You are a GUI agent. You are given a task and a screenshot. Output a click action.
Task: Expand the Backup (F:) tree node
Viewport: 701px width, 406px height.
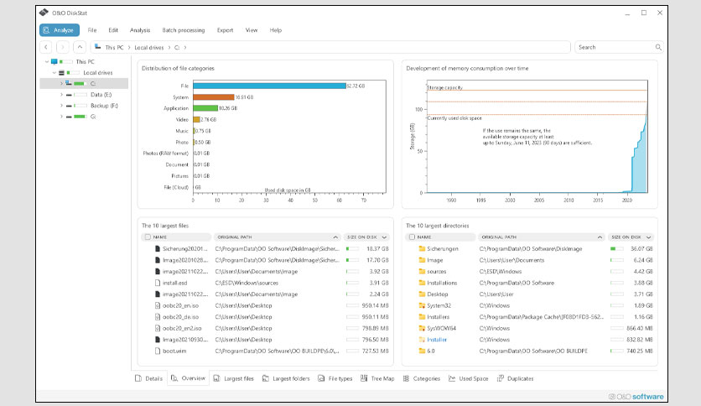click(61, 106)
